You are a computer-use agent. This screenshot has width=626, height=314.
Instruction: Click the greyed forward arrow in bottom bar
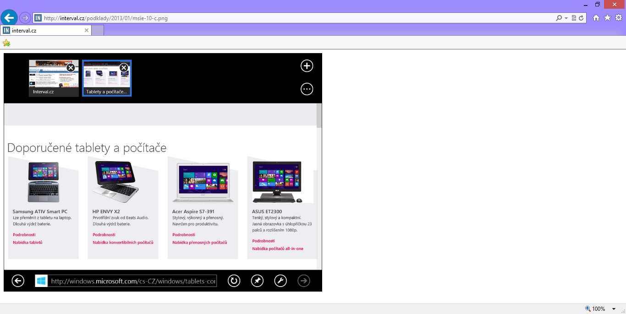pos(304,281)
